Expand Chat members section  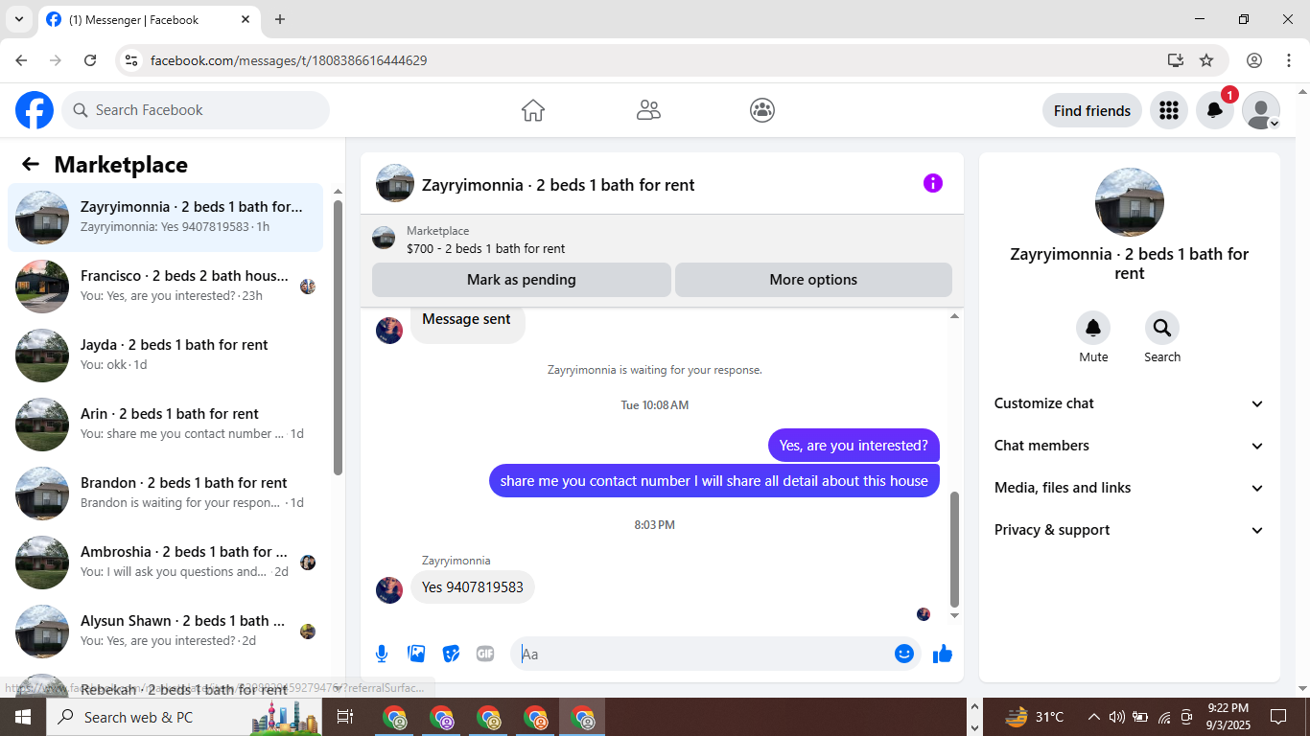pos(1130,446)
